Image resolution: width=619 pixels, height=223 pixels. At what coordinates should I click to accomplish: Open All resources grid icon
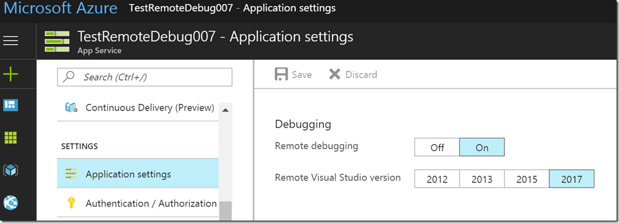[10, 138]
